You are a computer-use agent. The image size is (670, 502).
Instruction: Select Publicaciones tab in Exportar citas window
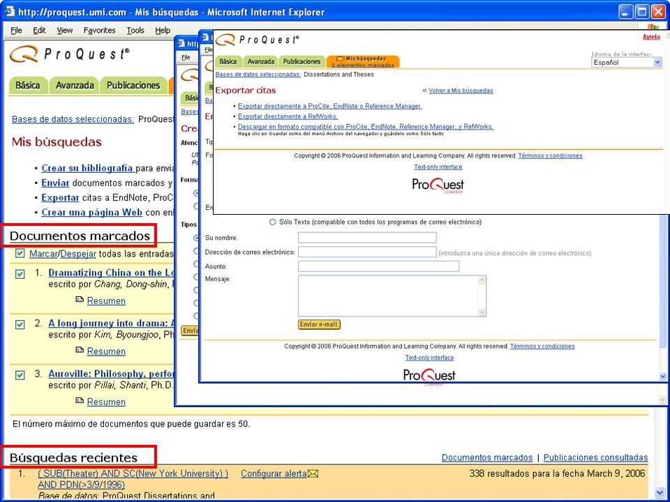[x=301, y=61]
